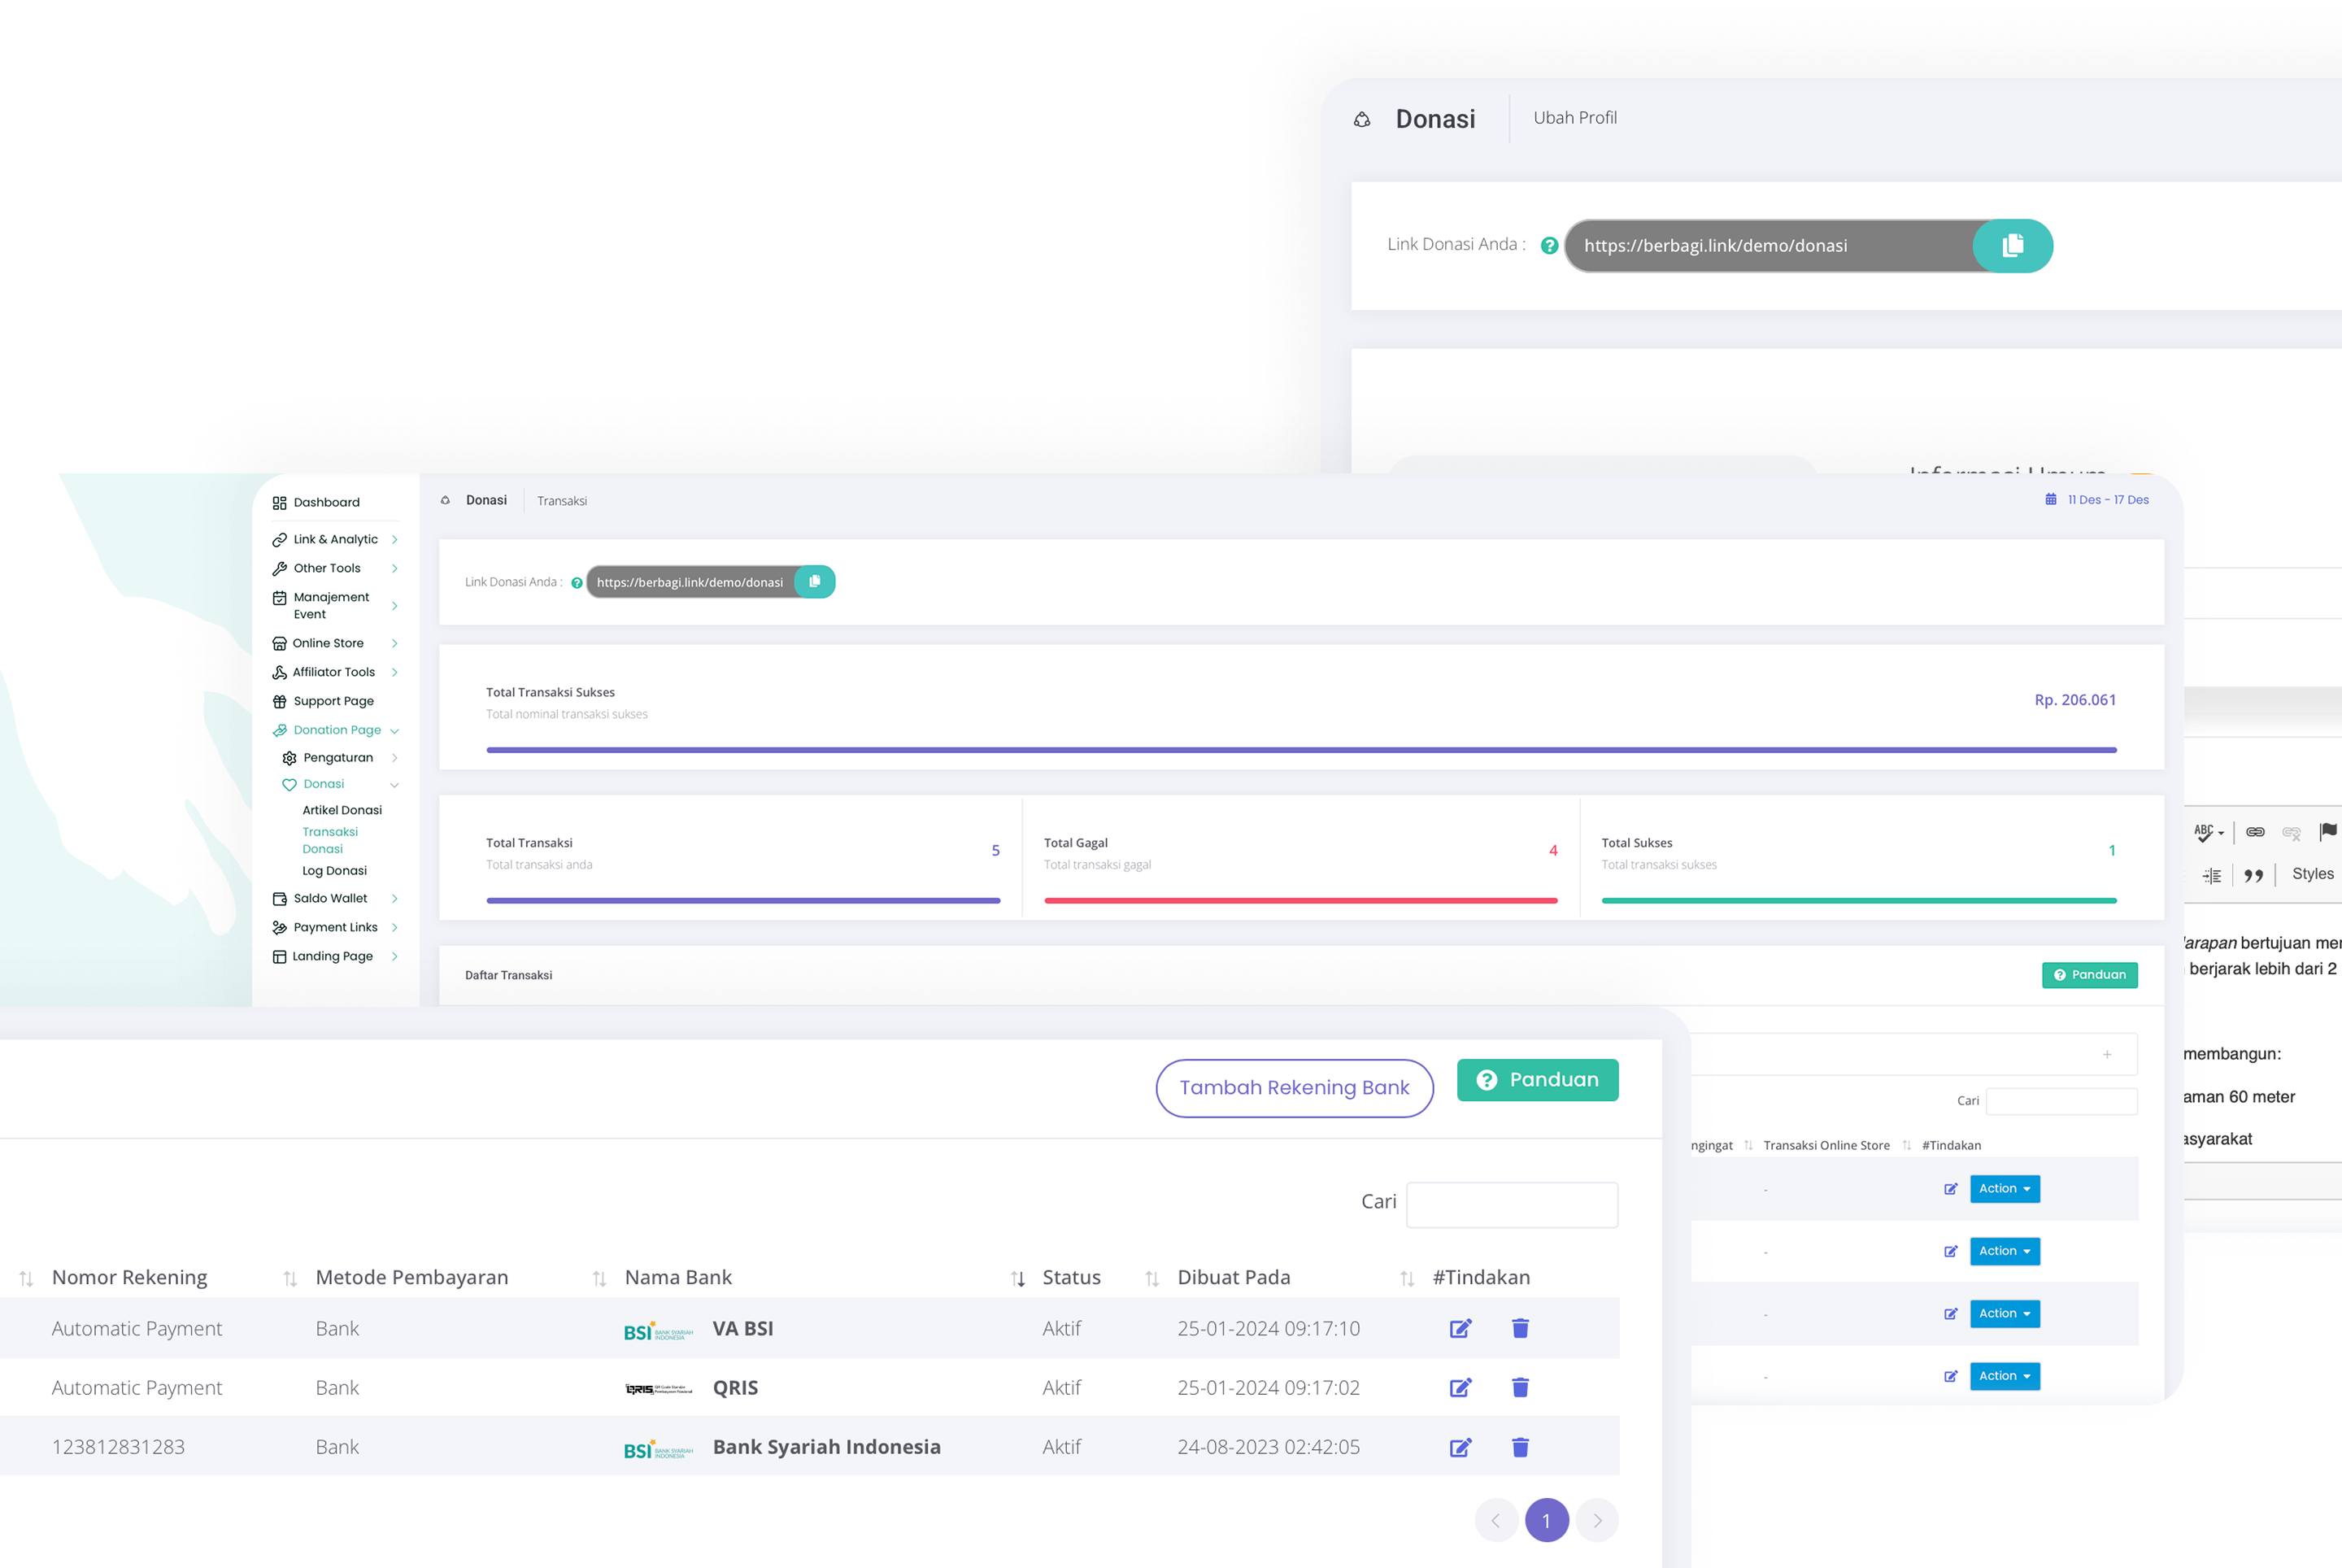The height and width of the screenshot is (1568, 2342).
Task: Toggle sorting on the Status column
Action: point(1018,1278)
